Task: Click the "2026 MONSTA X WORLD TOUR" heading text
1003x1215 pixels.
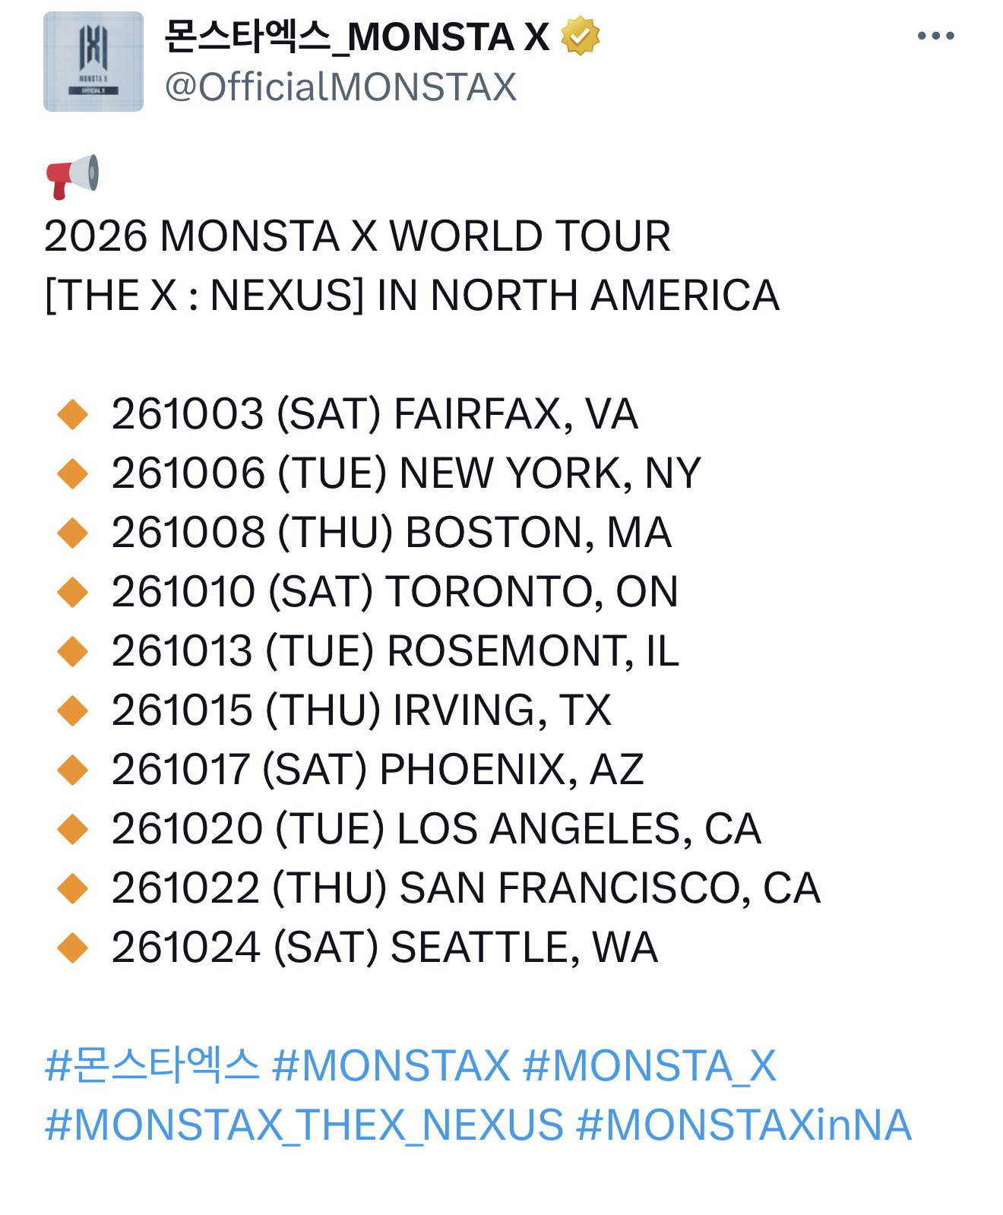Action: 357,236
